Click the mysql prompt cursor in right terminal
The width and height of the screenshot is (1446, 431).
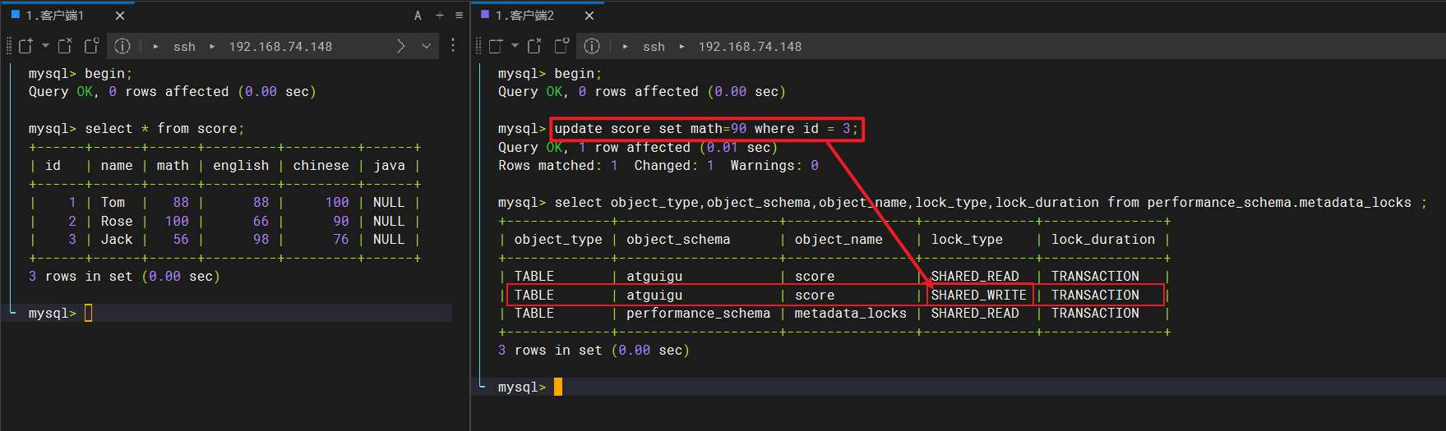pyautogui.click(x=558, y=387)
